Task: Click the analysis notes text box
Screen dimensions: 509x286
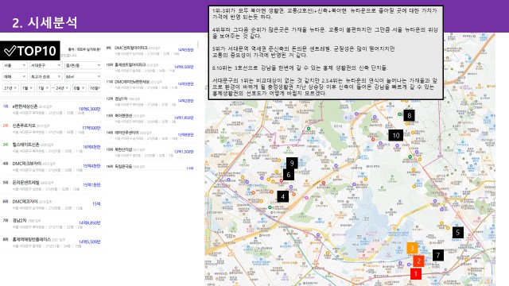Action: point(325,52)
